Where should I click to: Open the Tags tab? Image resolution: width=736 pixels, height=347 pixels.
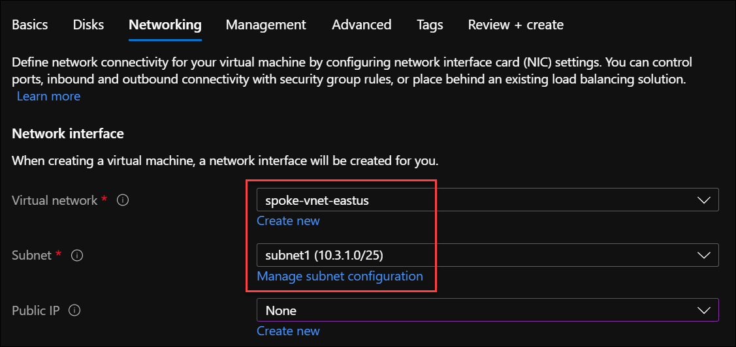pyautogui.click(x=430, y=25)
